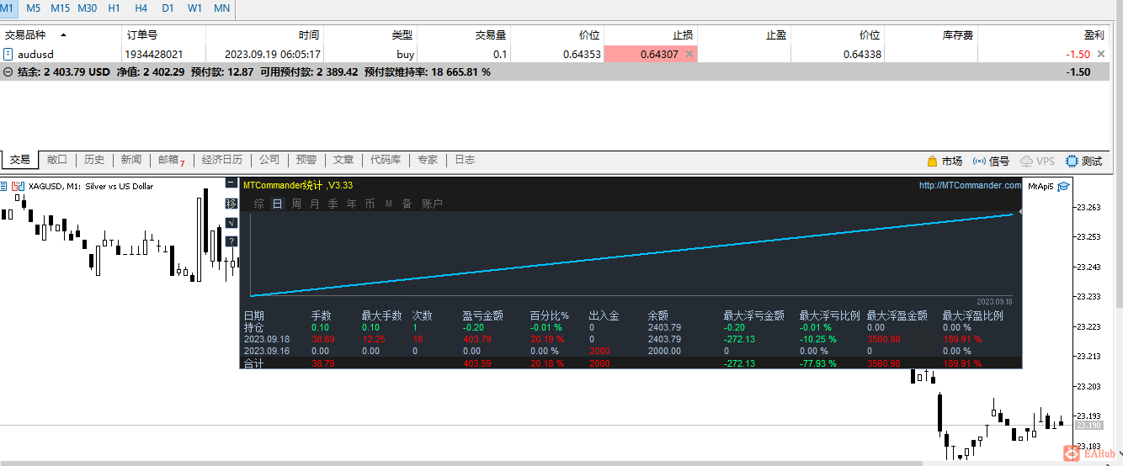
Task: Open the 新闻 tab
Action: (130, 160)
